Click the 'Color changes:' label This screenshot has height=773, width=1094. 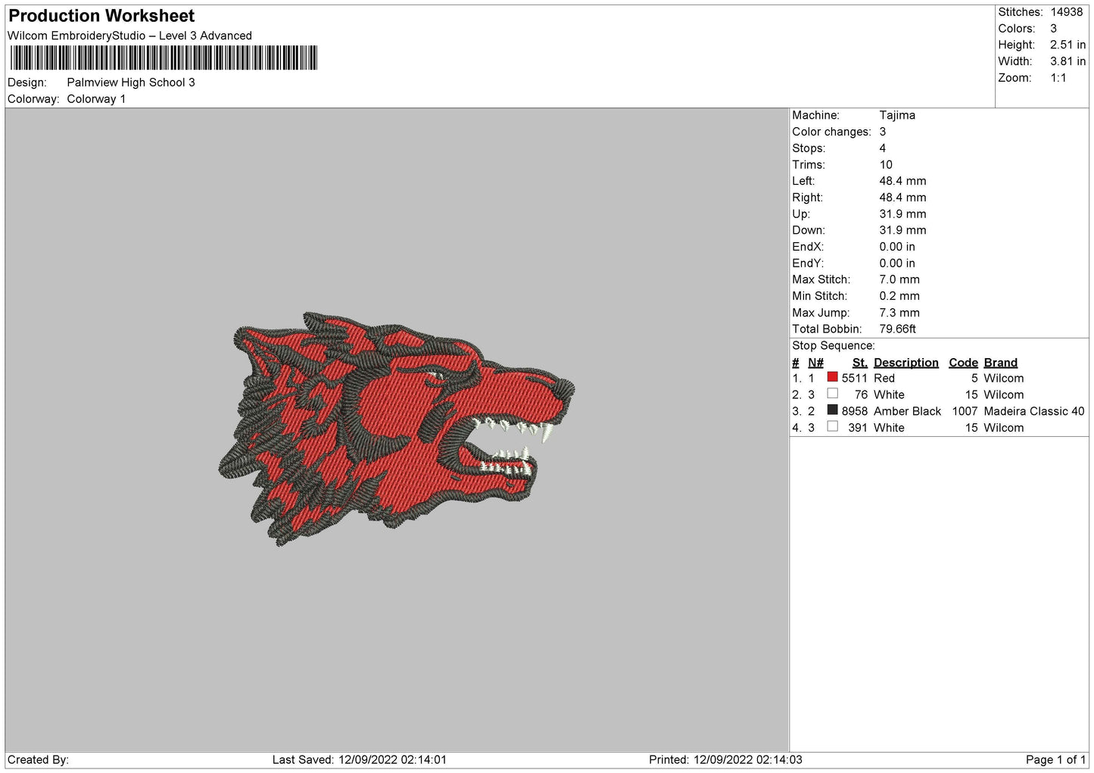point(831,132)
